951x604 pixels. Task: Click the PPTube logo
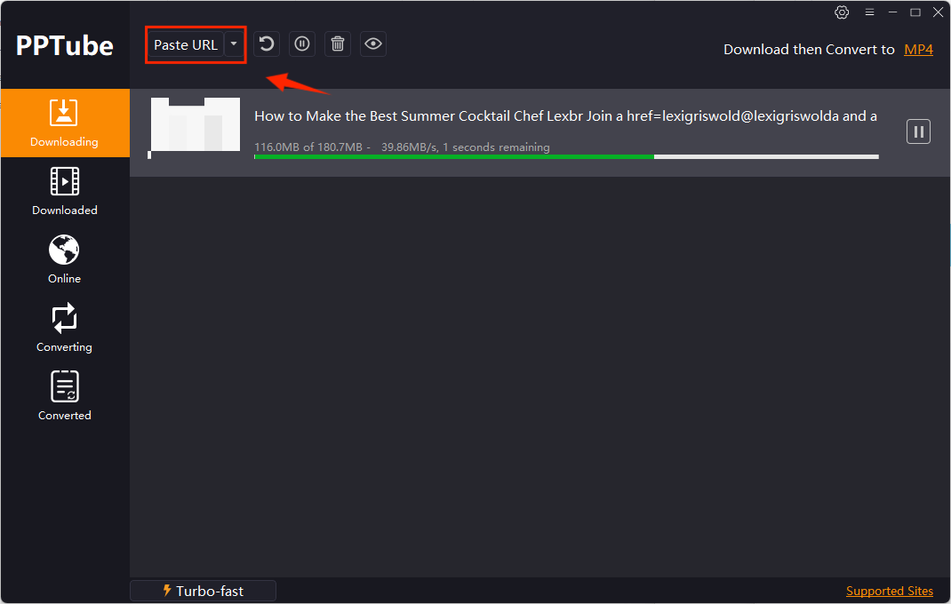(65, 45)
